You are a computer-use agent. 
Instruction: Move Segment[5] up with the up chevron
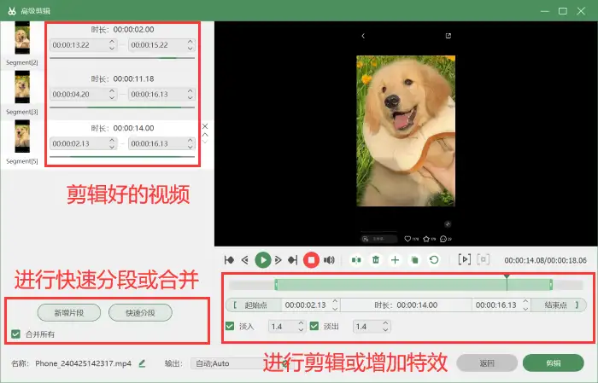click(x=205, y=135)
